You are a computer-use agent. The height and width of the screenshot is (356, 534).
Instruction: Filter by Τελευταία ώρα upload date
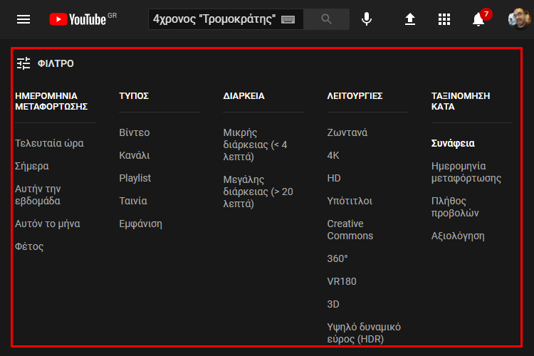click(x=49, y=143)
